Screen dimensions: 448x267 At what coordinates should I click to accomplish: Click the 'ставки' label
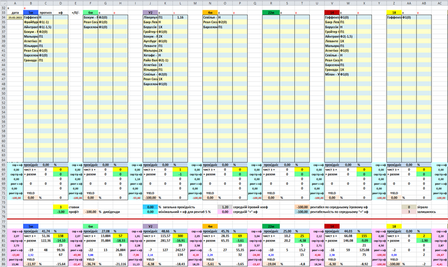[x=76, y=207]
